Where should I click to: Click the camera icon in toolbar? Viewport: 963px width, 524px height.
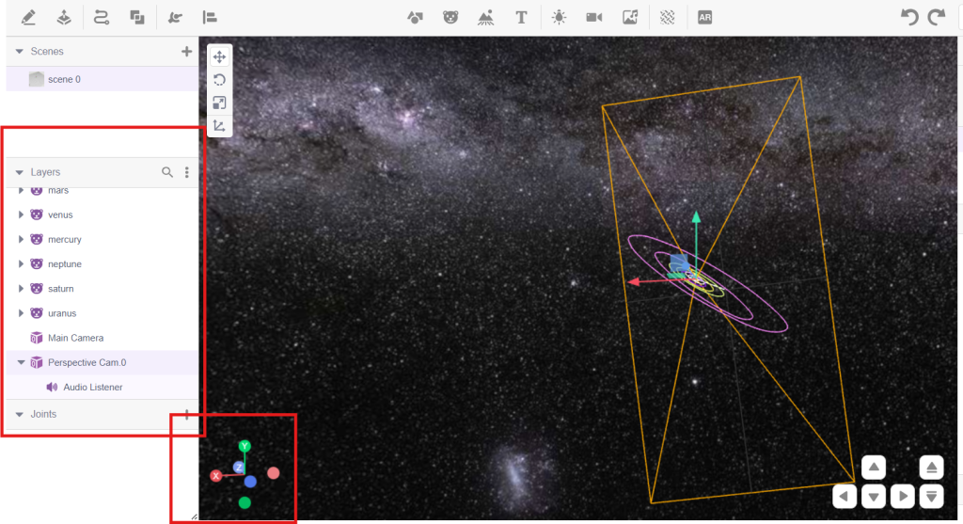pos(594,17)
